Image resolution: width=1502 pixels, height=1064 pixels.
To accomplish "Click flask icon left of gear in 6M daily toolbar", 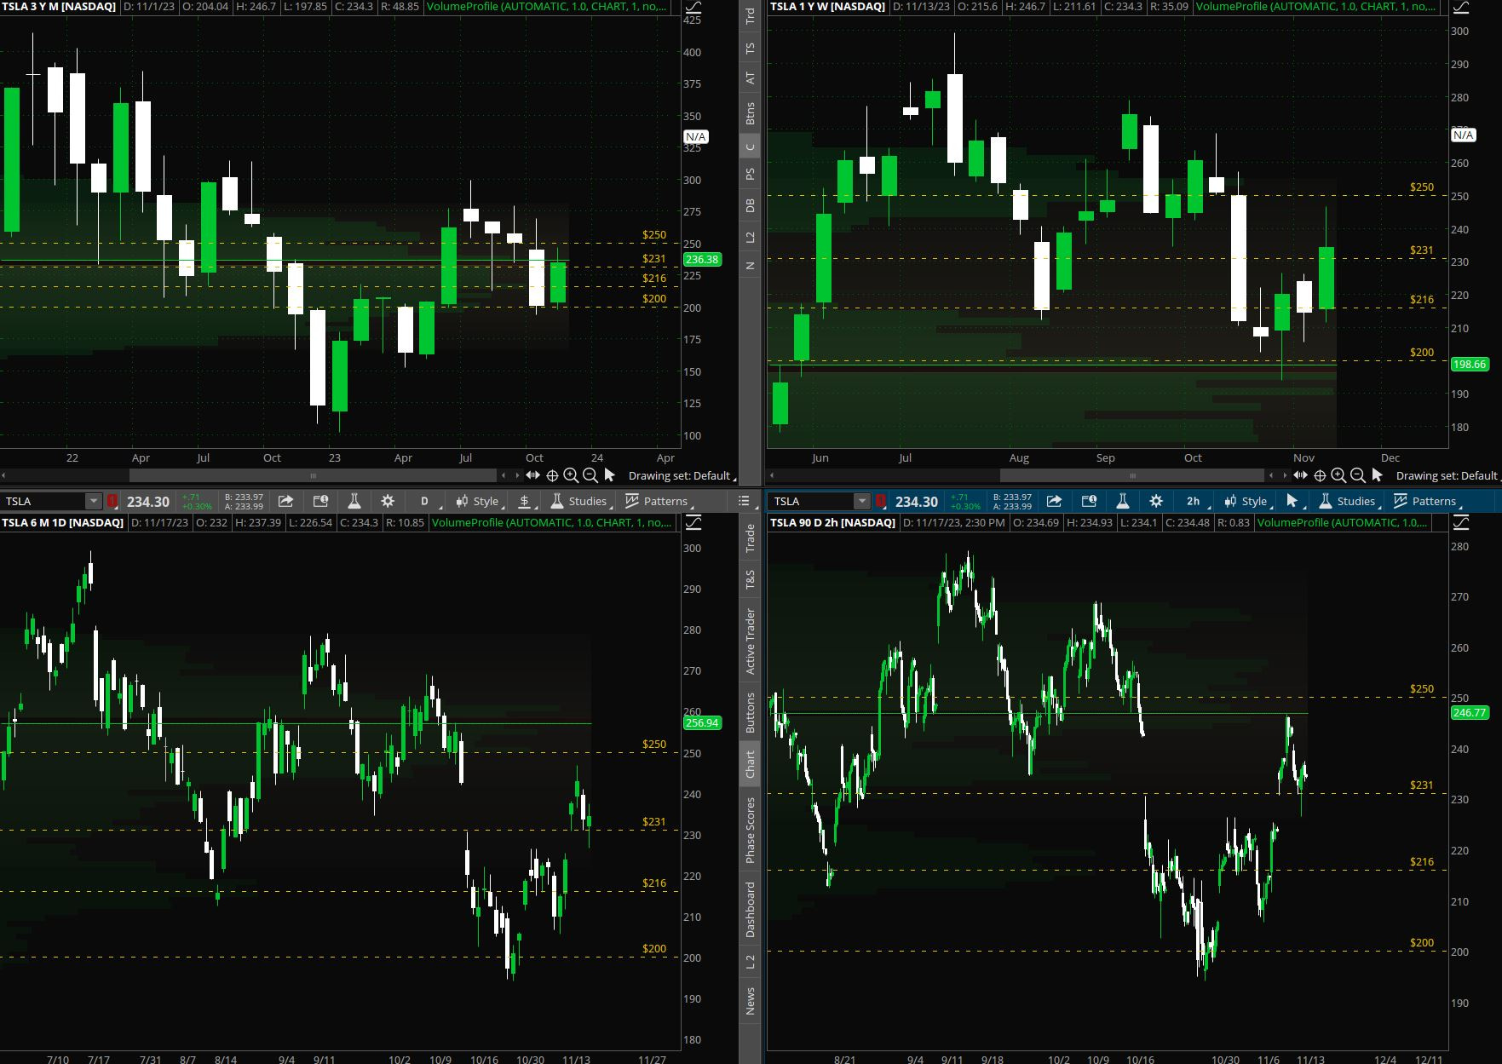I will (354, 501).
